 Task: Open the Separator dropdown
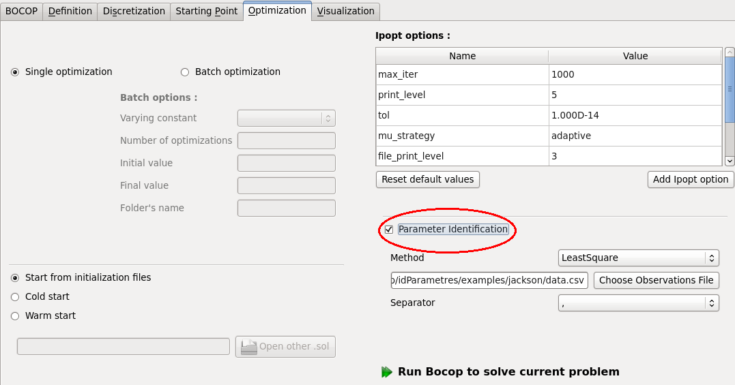pyautogui.click(x=638, y=303)
